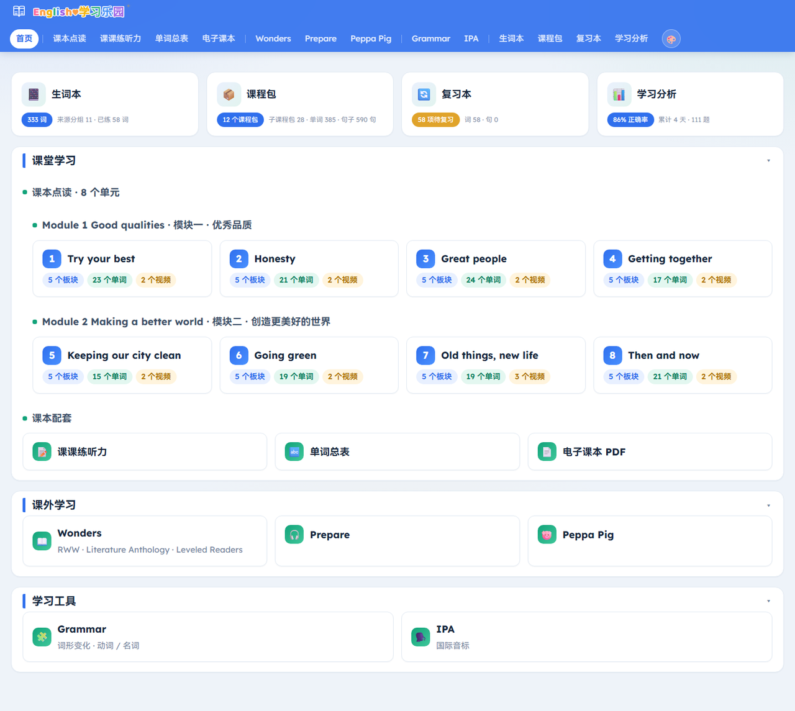Click the English学习乐园 site title
This screenshot has height=711, width=795.
(78, 12)
